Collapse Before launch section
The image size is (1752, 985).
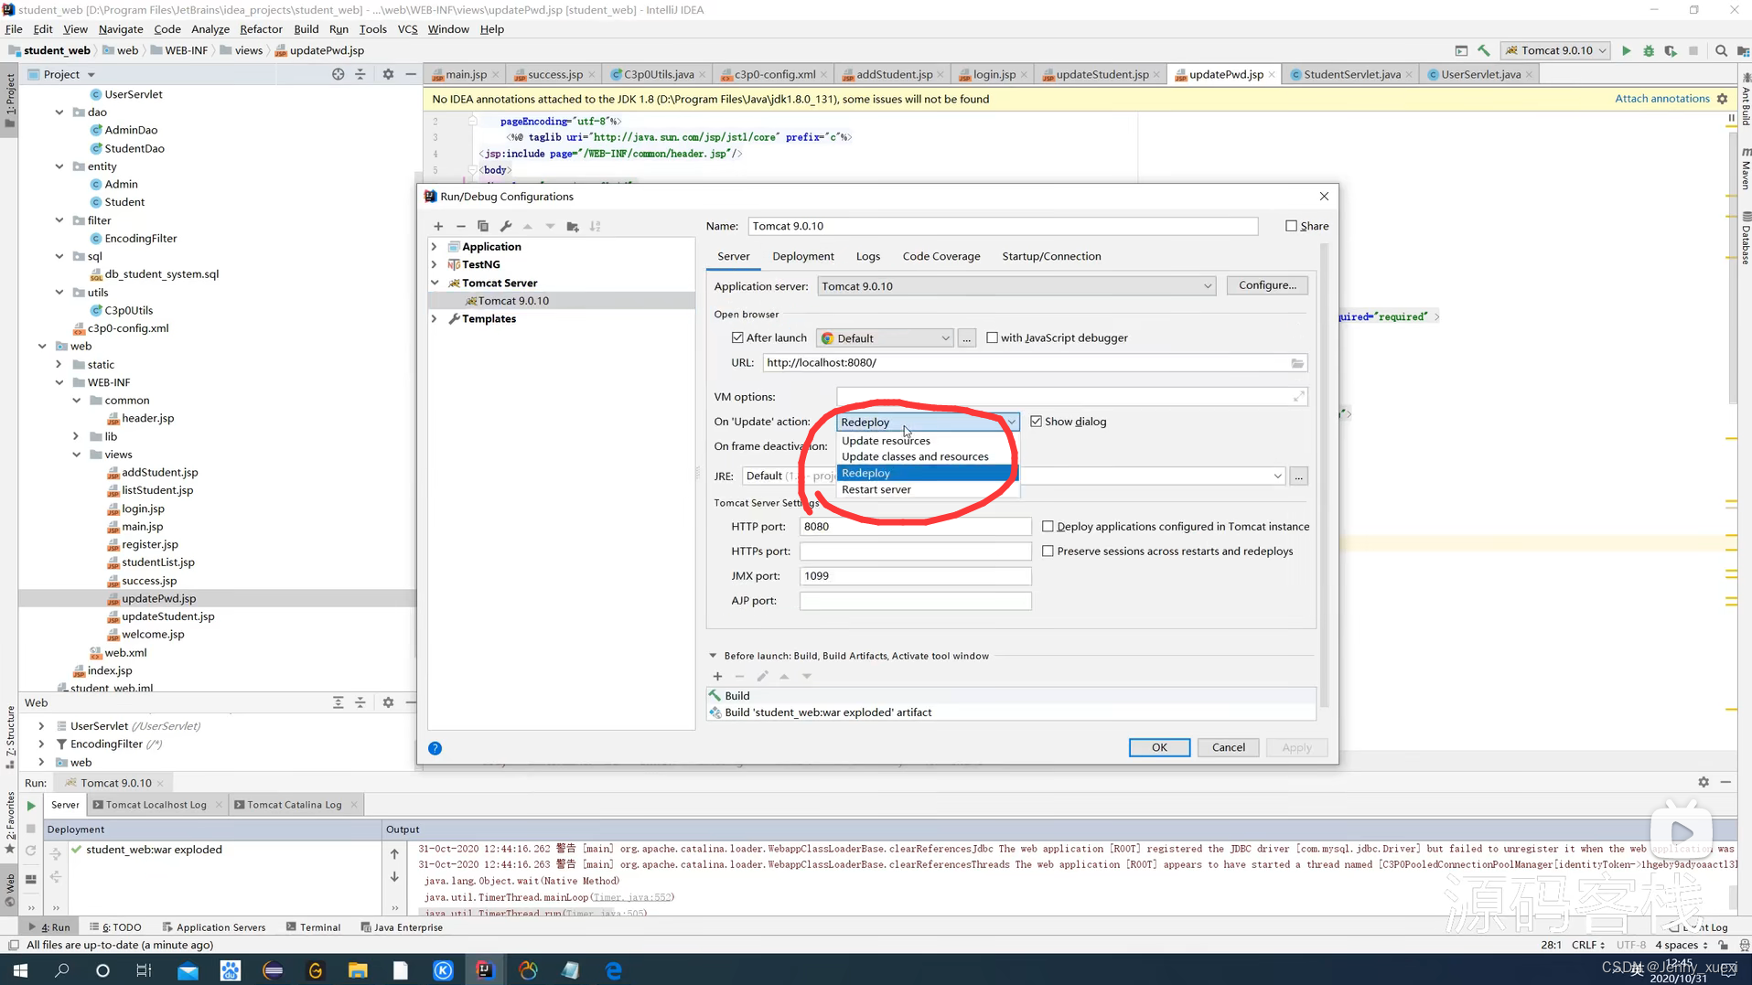[x=713, y=656]
